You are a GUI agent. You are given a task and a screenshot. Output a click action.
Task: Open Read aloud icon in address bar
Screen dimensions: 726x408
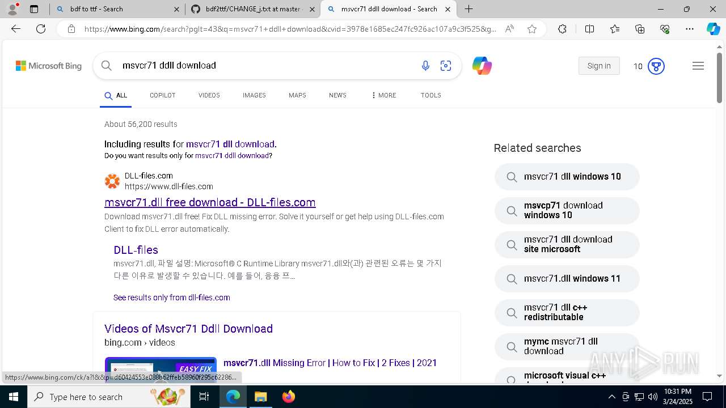coord(509,29)
